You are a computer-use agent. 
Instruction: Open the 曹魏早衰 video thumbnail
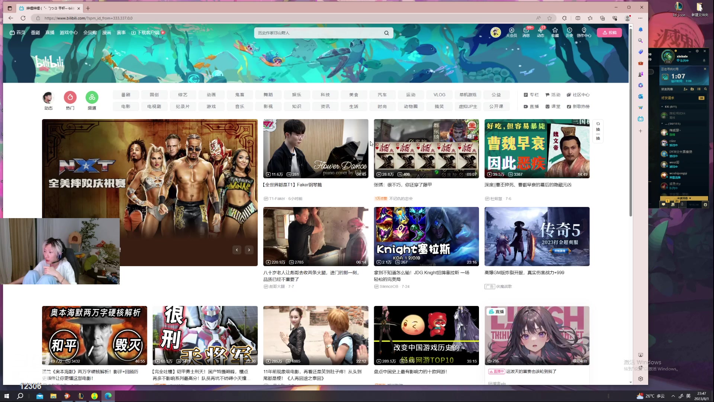tap(537, 149)
